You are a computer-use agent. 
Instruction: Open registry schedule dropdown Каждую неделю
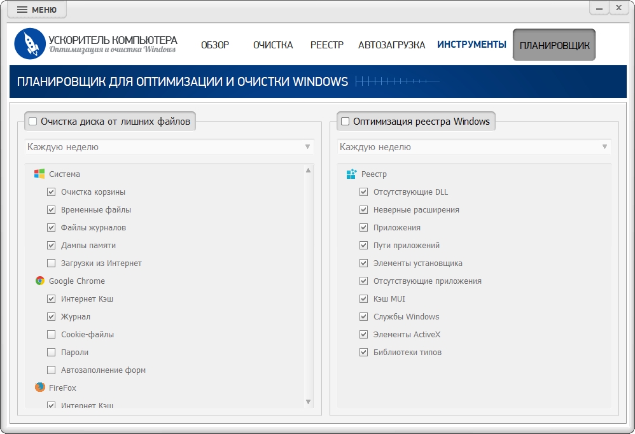(474, 147)
